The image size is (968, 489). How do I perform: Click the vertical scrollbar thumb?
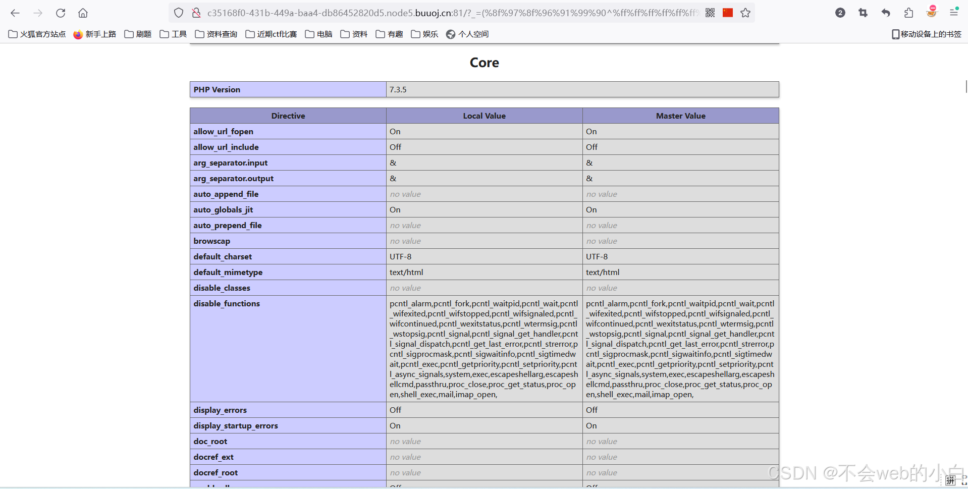pyautogui.click(x=966, y=86)
